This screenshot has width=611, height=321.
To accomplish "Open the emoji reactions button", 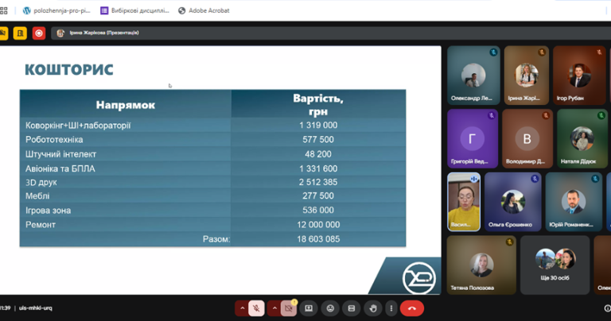I will [330, 308].
